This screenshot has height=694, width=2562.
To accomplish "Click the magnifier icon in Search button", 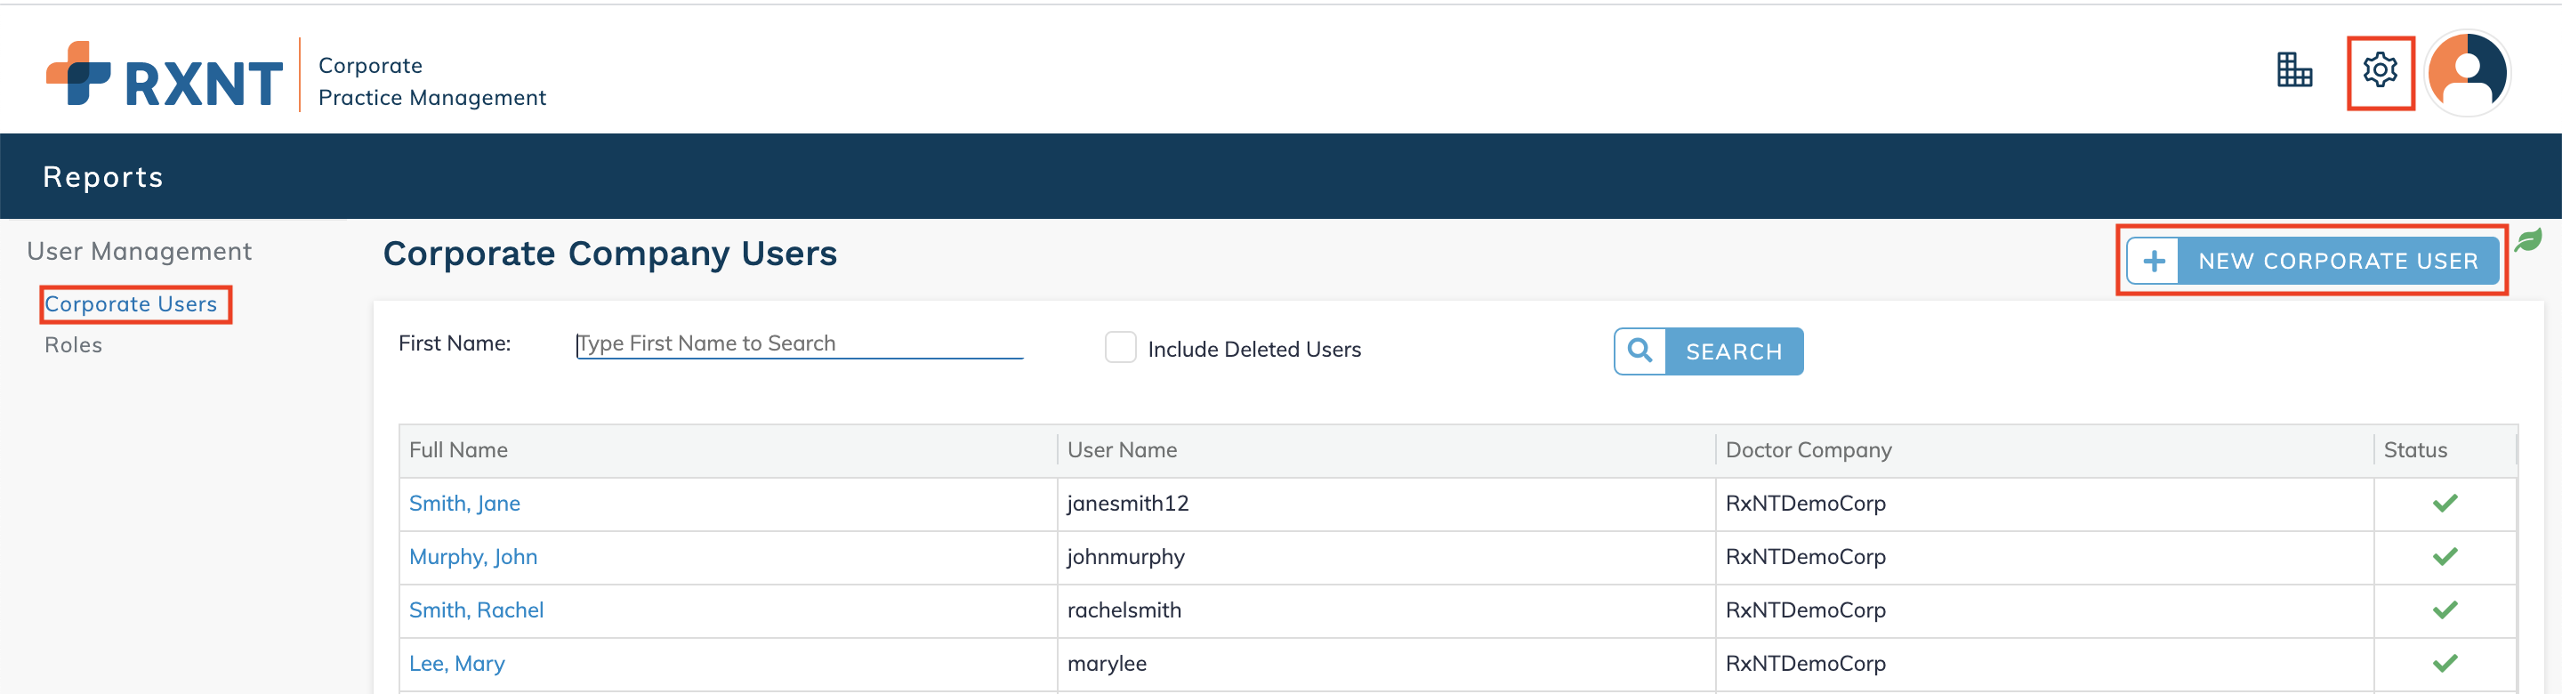I will [x=1640, y=351].
